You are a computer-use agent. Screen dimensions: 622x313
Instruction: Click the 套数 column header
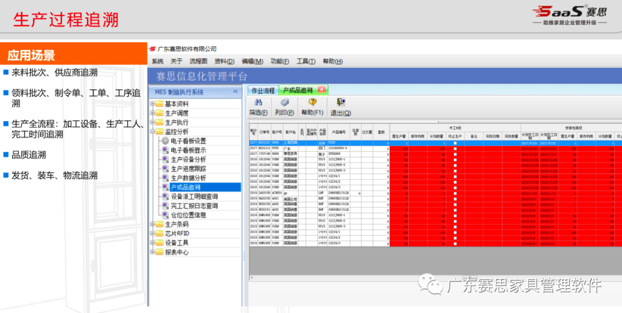(381, 131)
